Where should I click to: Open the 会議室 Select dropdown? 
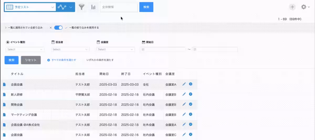[115, 49]
